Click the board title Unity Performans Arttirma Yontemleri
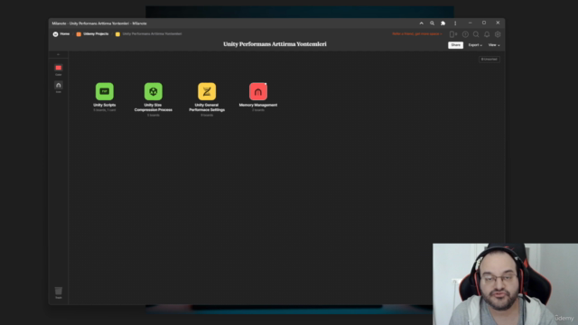The height and width of the screenshot is (325, 578). [275, 44]
